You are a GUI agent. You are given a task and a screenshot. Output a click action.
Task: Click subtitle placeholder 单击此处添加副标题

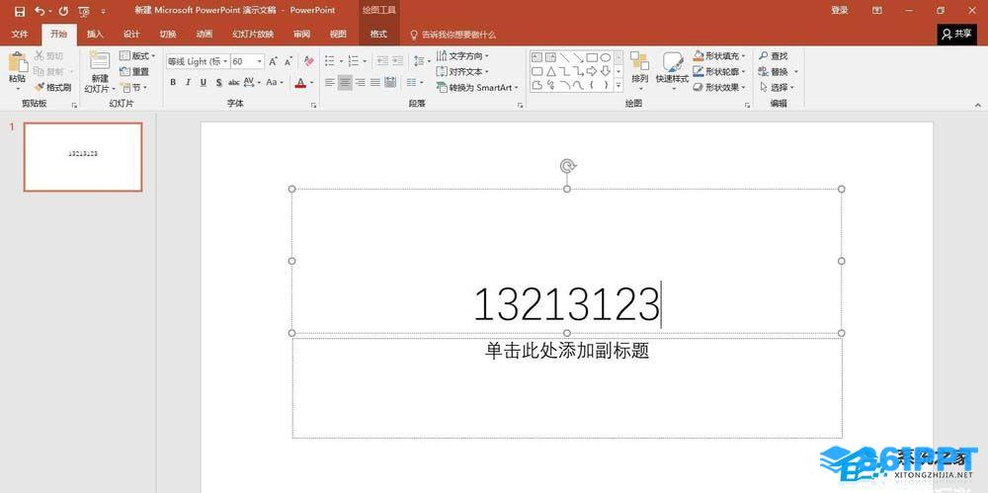coord(567,351)
